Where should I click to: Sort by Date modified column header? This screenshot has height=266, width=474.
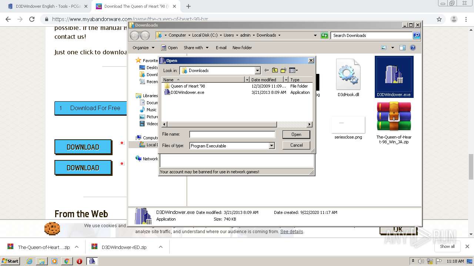point(267,80)
